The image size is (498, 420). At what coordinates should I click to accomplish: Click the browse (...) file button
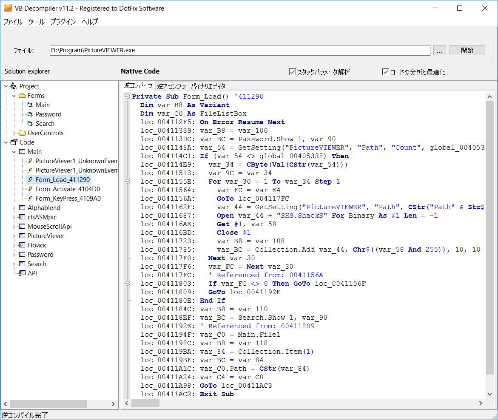point(440,50)
